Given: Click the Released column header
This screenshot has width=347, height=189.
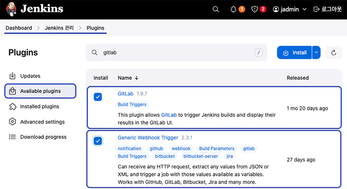Looking at the screenshot, I should click(x=298, y=78).
